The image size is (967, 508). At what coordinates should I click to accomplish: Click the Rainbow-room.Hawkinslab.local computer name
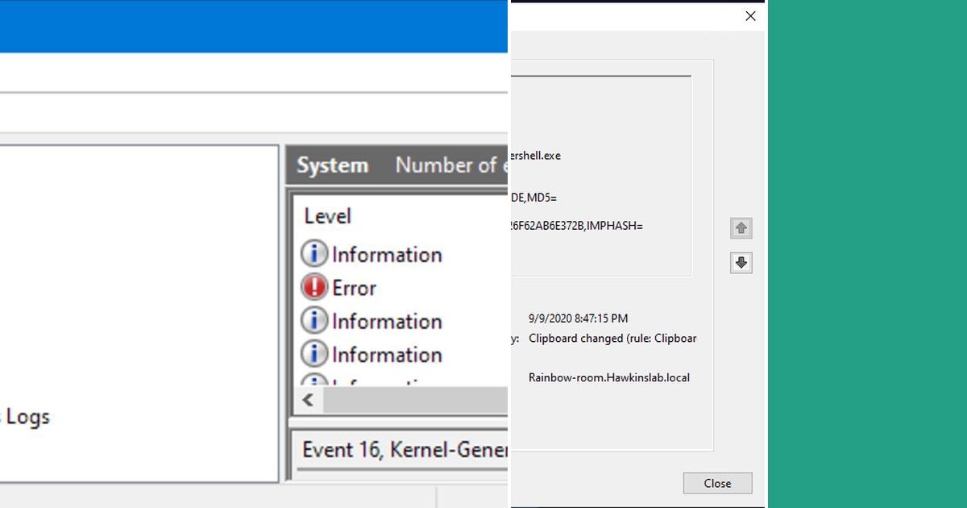coord(609,377)
